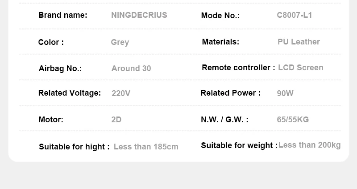Select the 90W power value
The image size is (357, 189).
(x=285, y=93)
